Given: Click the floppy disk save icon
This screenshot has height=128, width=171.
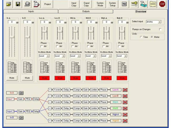Looking at the screenshot, I should [18, 4].
